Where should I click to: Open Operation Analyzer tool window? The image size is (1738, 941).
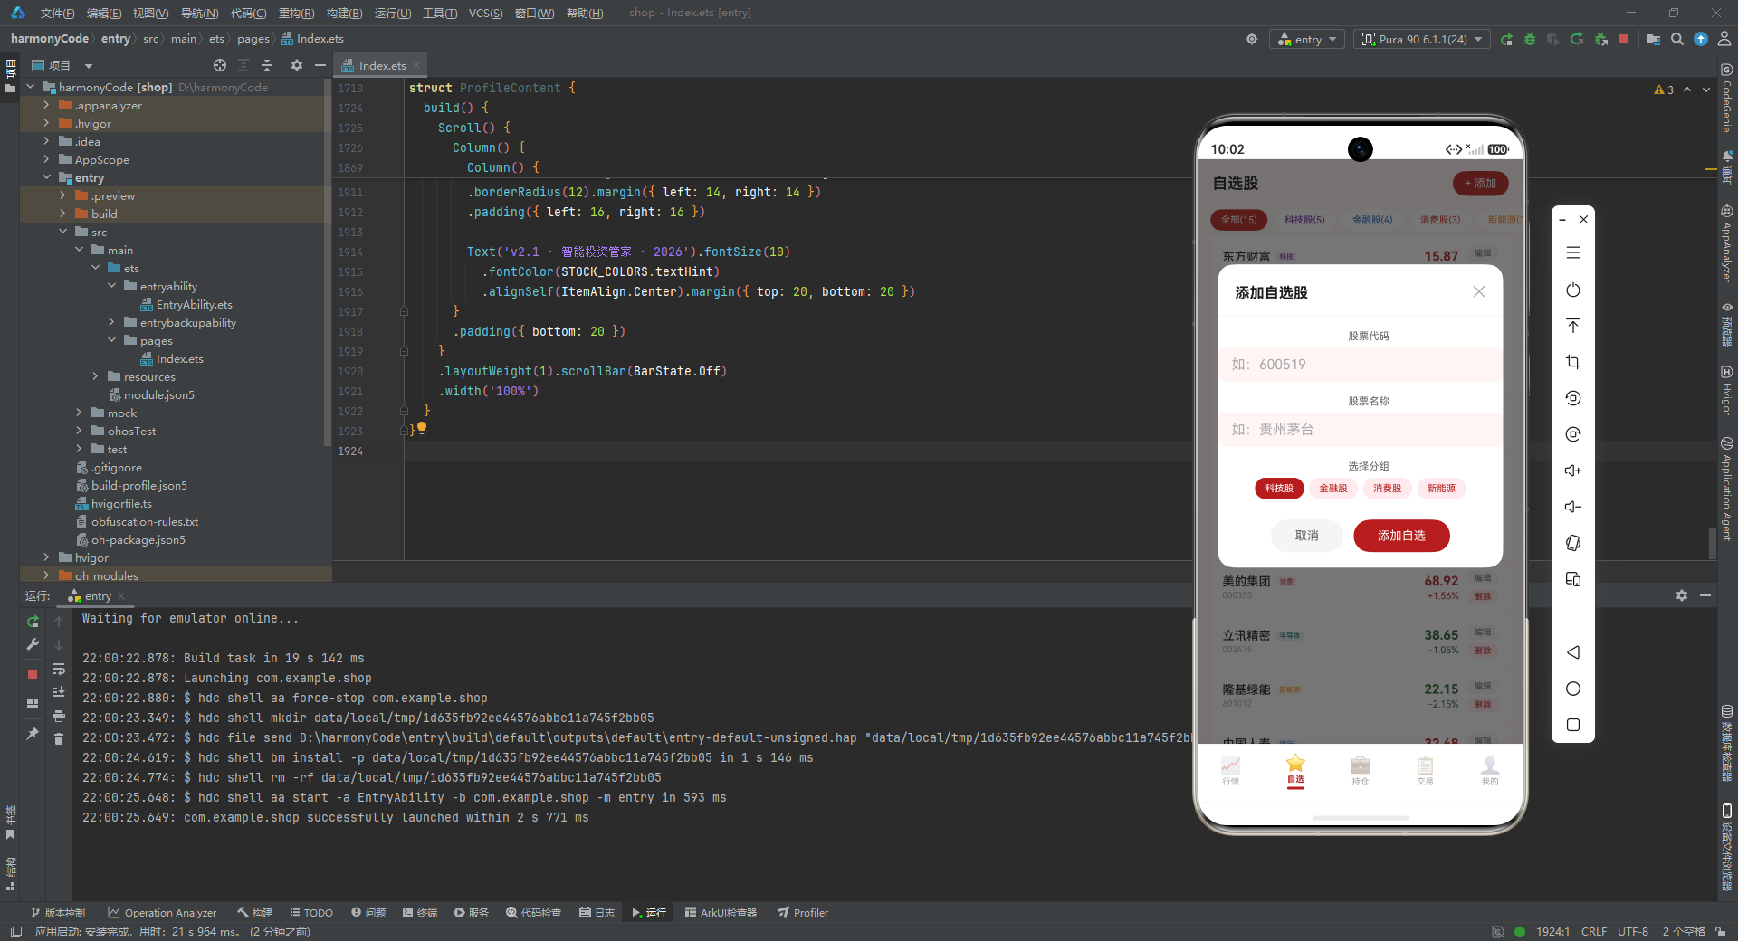[162, 913]
